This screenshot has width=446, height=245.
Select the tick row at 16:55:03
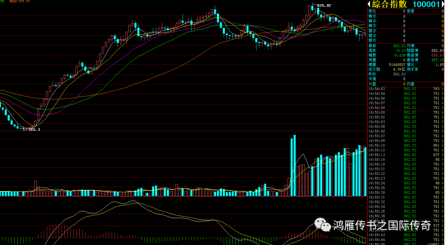[x=406, y=122]
